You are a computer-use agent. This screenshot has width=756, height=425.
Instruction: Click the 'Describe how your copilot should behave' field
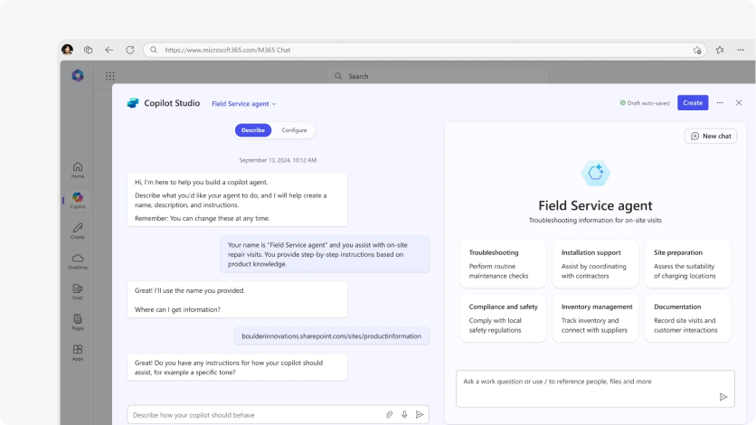(x=253, y=414)
